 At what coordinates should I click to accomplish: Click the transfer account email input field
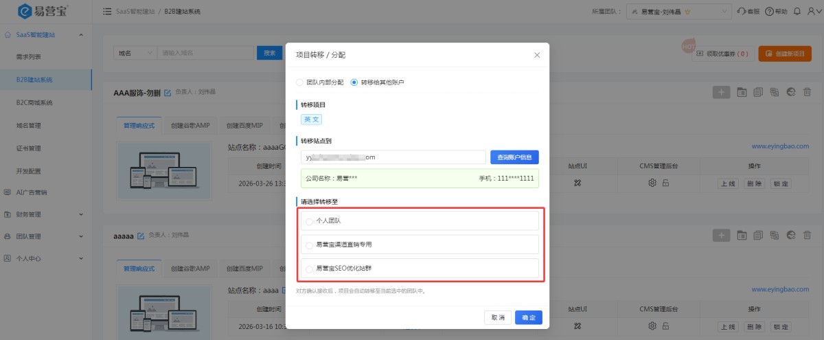[x=393, y=157]
